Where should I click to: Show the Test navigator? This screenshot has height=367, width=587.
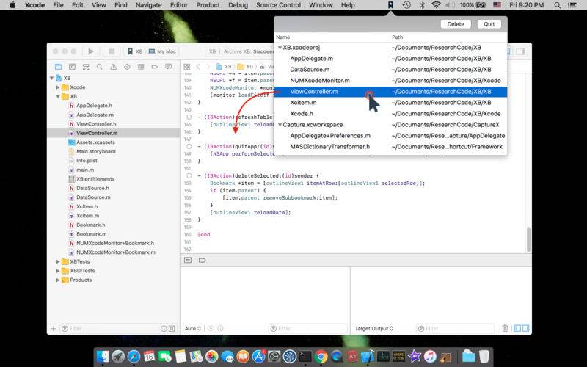[127, 67]
